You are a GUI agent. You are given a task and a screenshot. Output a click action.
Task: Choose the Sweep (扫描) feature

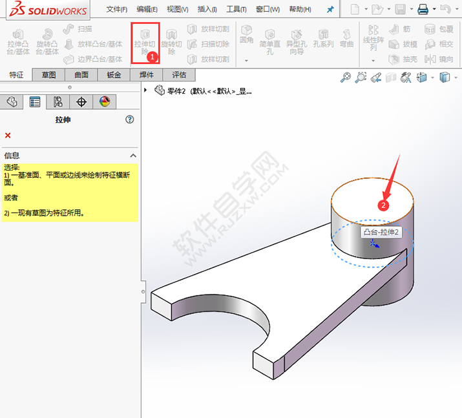point(78,29)
